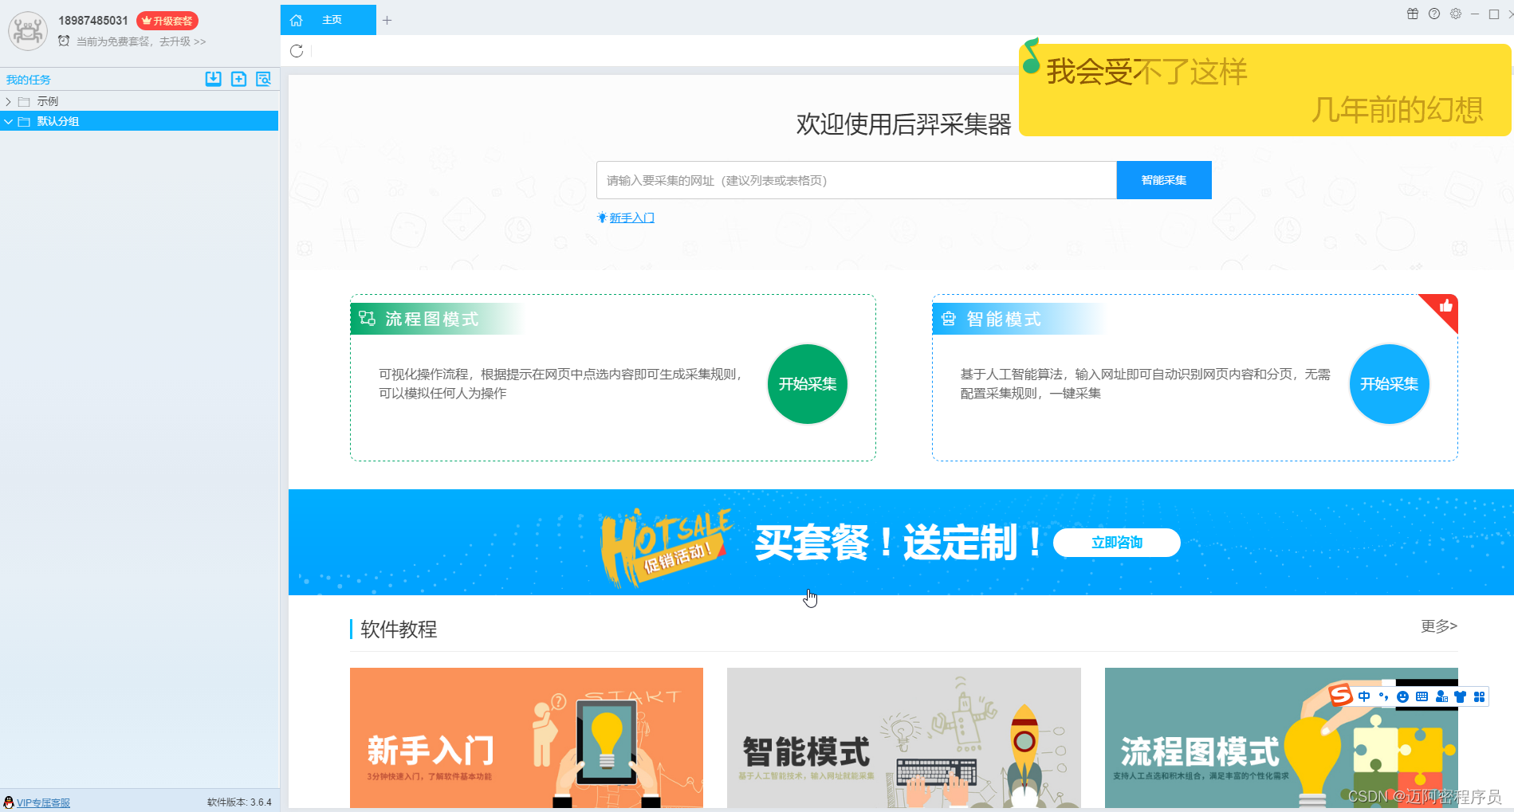Viewport: 1514px width, 812px height.
Task: Open the 当前为免费套餐,去升级 link
Action: point(141,41)
